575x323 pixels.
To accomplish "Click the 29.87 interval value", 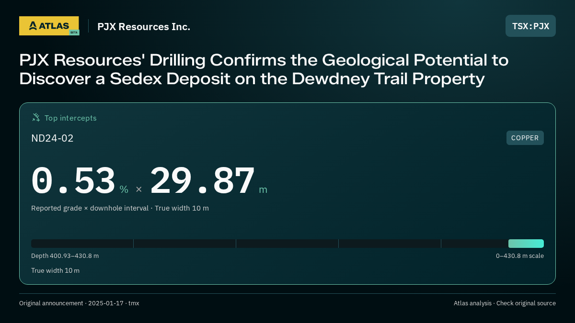I will click(x=202, y=181).
